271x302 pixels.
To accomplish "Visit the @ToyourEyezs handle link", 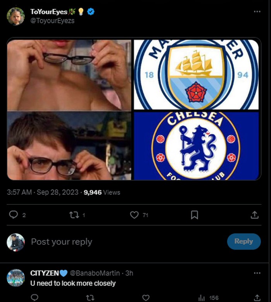I will [x=52, y=21].
